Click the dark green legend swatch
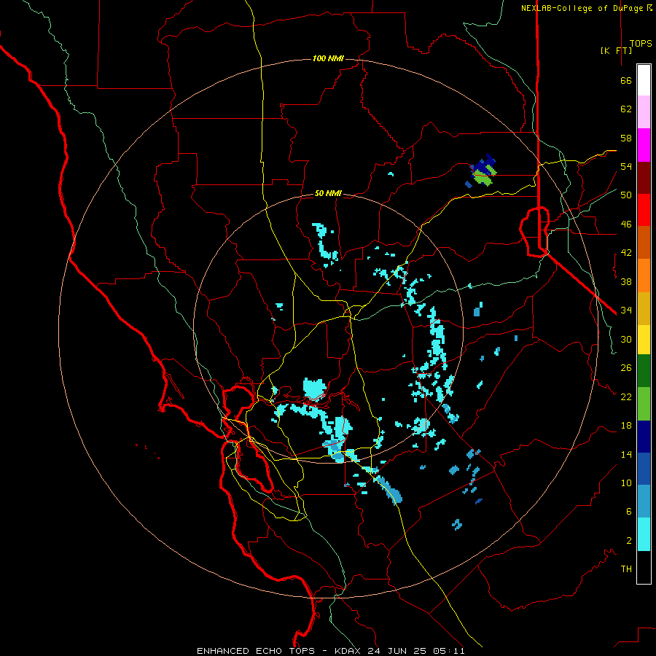The width and height of the screenshot is (656, 656). (644, 371)
